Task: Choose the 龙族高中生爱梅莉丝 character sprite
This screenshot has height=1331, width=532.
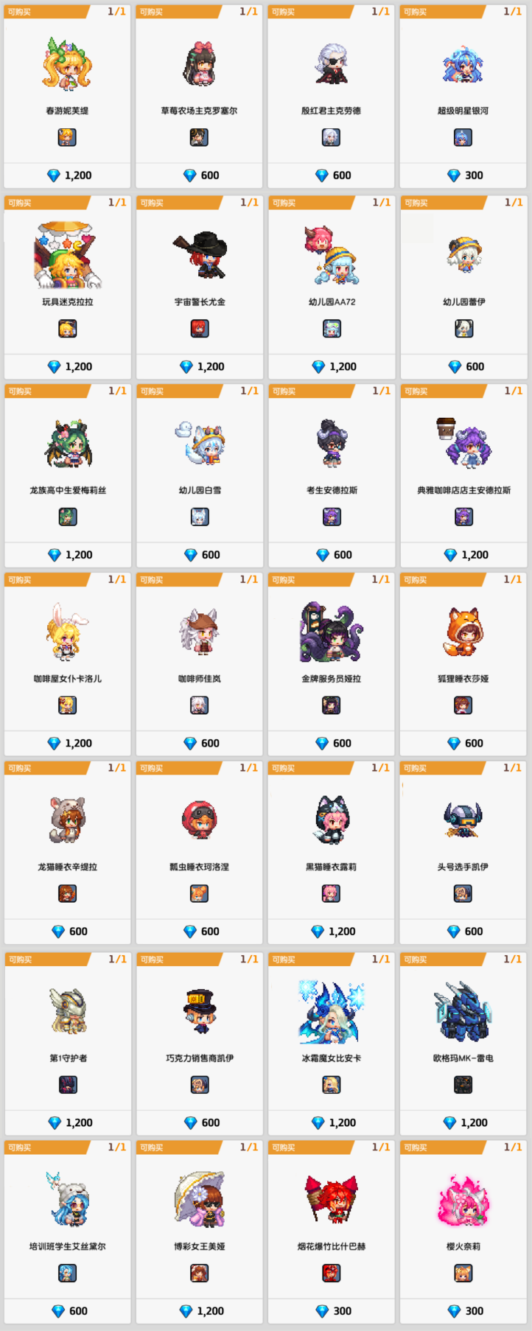Action: pos(68,444)
